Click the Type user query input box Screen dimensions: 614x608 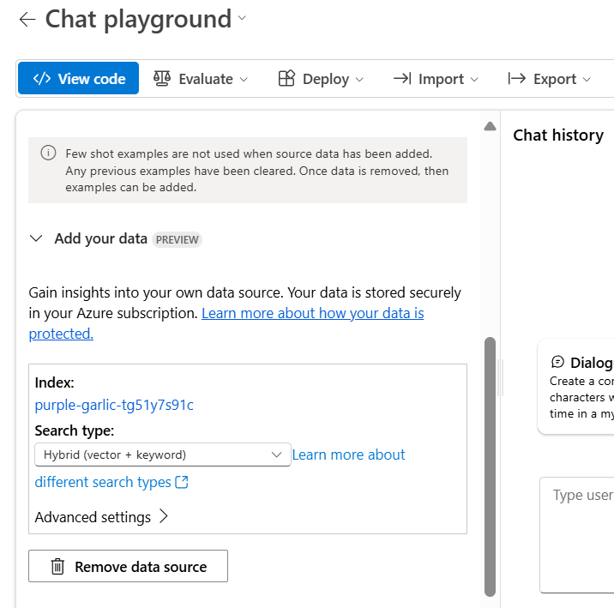577,535
